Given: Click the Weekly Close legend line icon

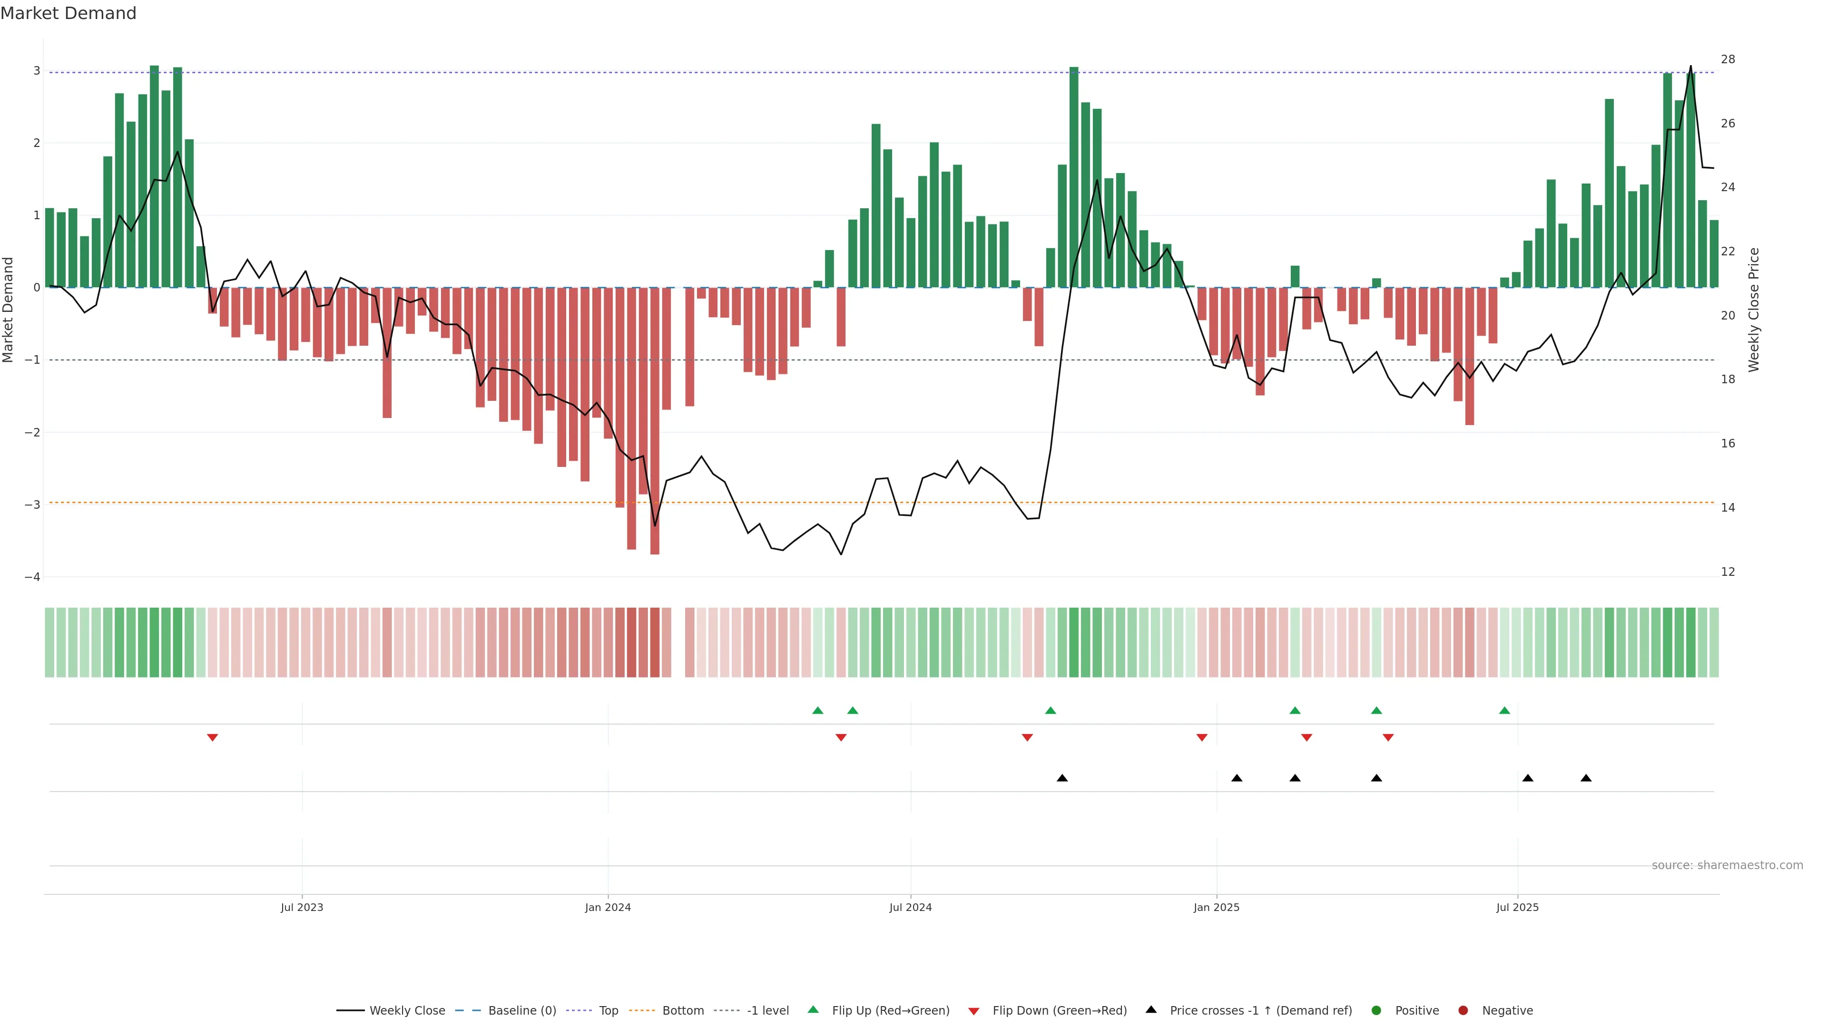Looking at the screenshot, I should (x=350, y=1011).
